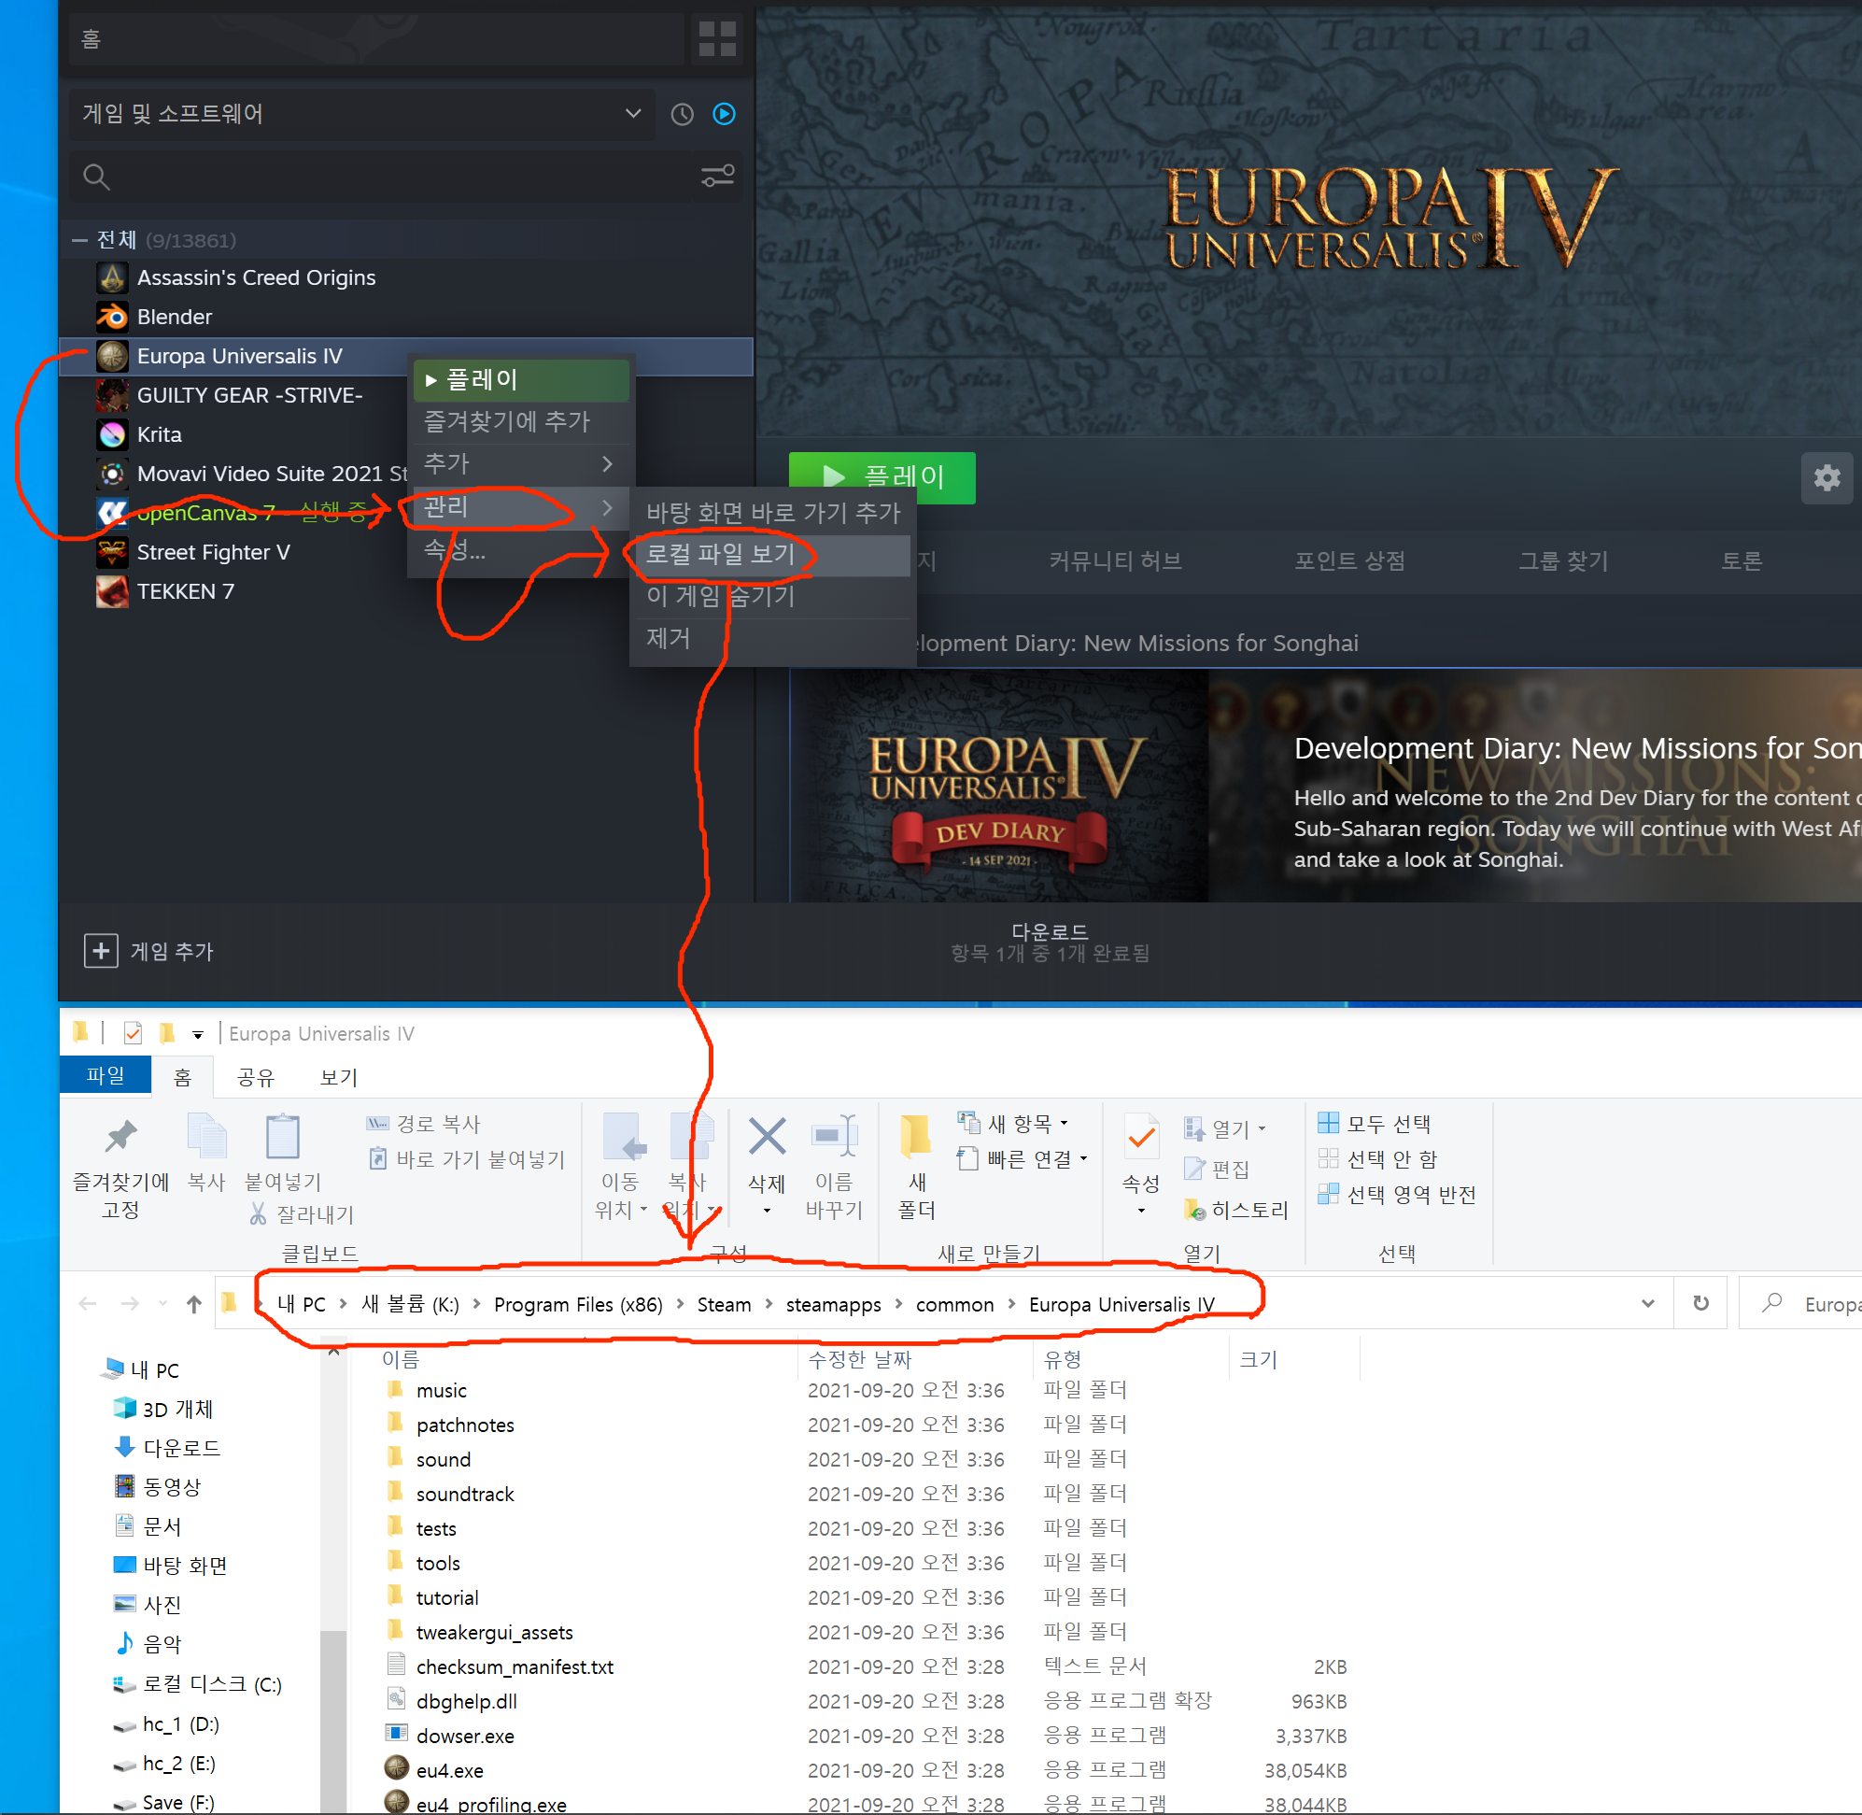Choose 플레이 in the context menu

[x=521, y=379]
